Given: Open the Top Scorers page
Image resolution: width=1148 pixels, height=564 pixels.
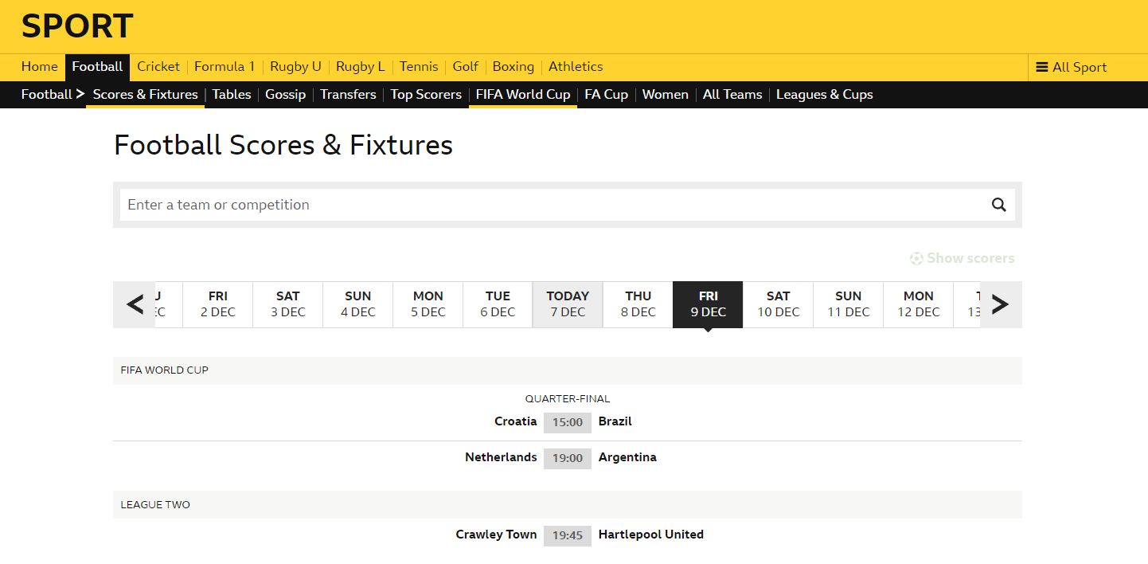Looking at the screenshot, I should pyautogui.click(x=426, y=94).
